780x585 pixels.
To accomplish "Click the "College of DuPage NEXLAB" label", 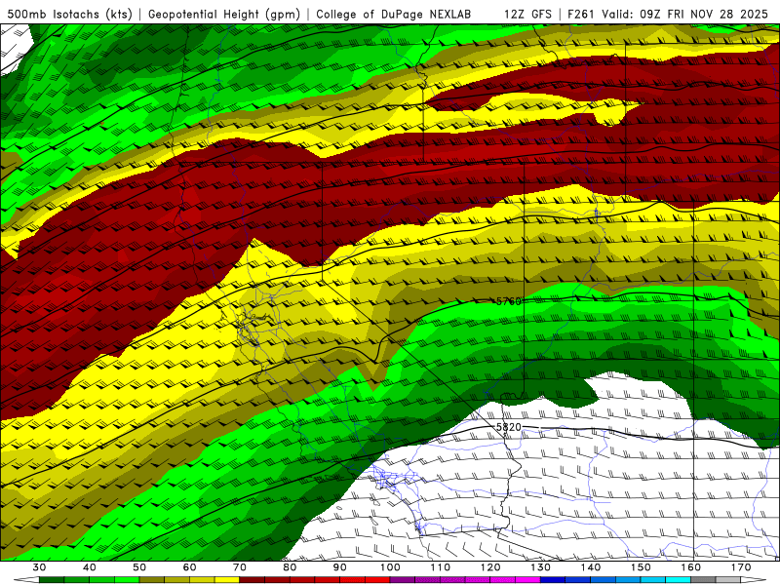I will (x=394, y=15).
